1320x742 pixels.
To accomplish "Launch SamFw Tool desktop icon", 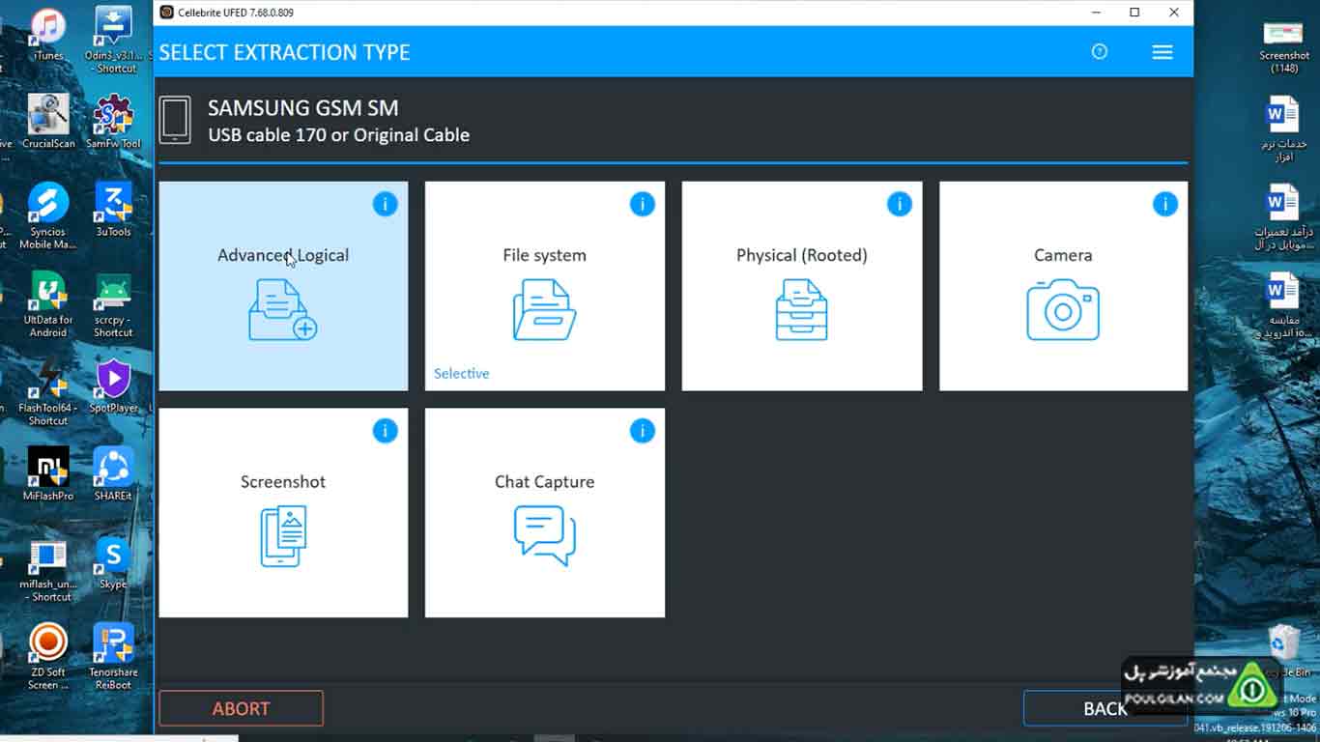I will 113,122.
